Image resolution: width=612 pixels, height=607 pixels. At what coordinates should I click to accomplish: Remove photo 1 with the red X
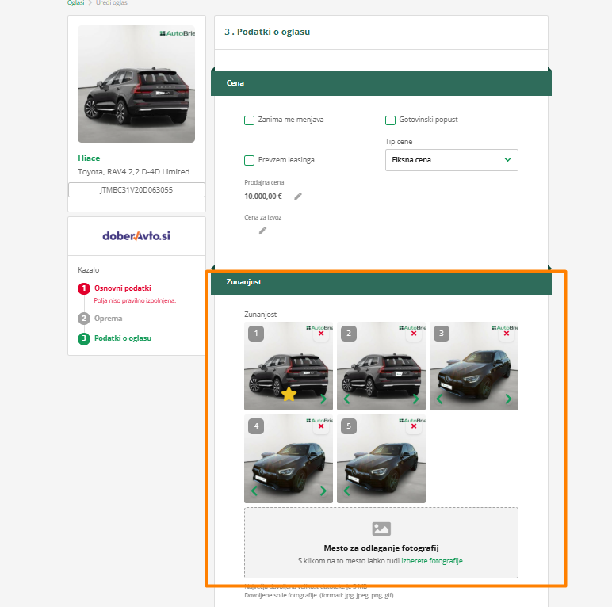pyautogui.click(x=321, y=334)
